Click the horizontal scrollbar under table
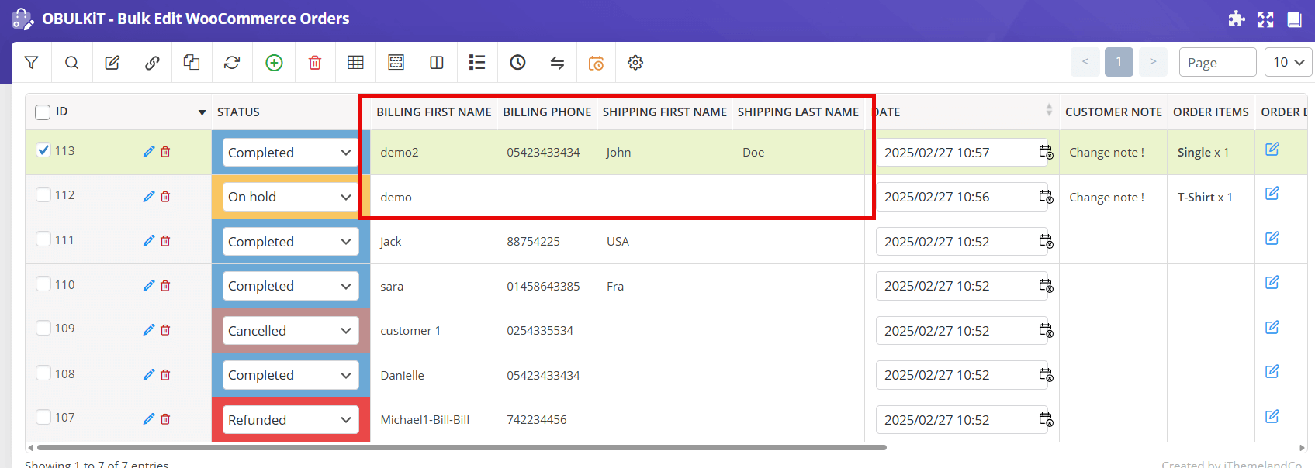The image size is (1315, 468). [x=462, y=447]
